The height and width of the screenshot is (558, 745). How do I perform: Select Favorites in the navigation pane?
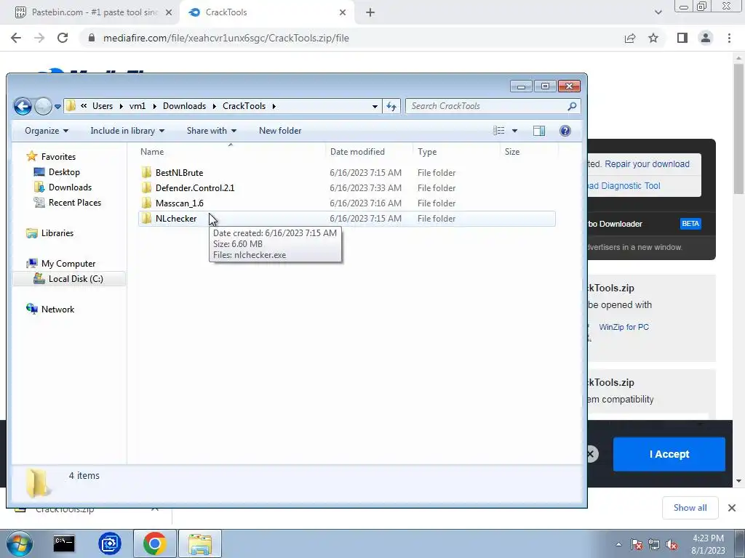(x=58, y=157)
